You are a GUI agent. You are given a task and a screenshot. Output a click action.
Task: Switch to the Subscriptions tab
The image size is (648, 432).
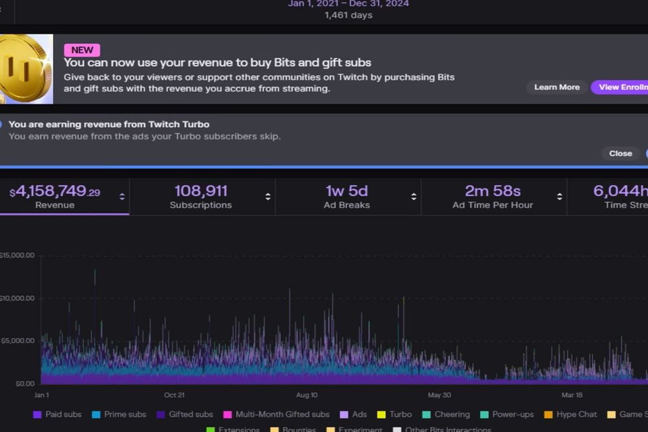[x=202, y=197]
